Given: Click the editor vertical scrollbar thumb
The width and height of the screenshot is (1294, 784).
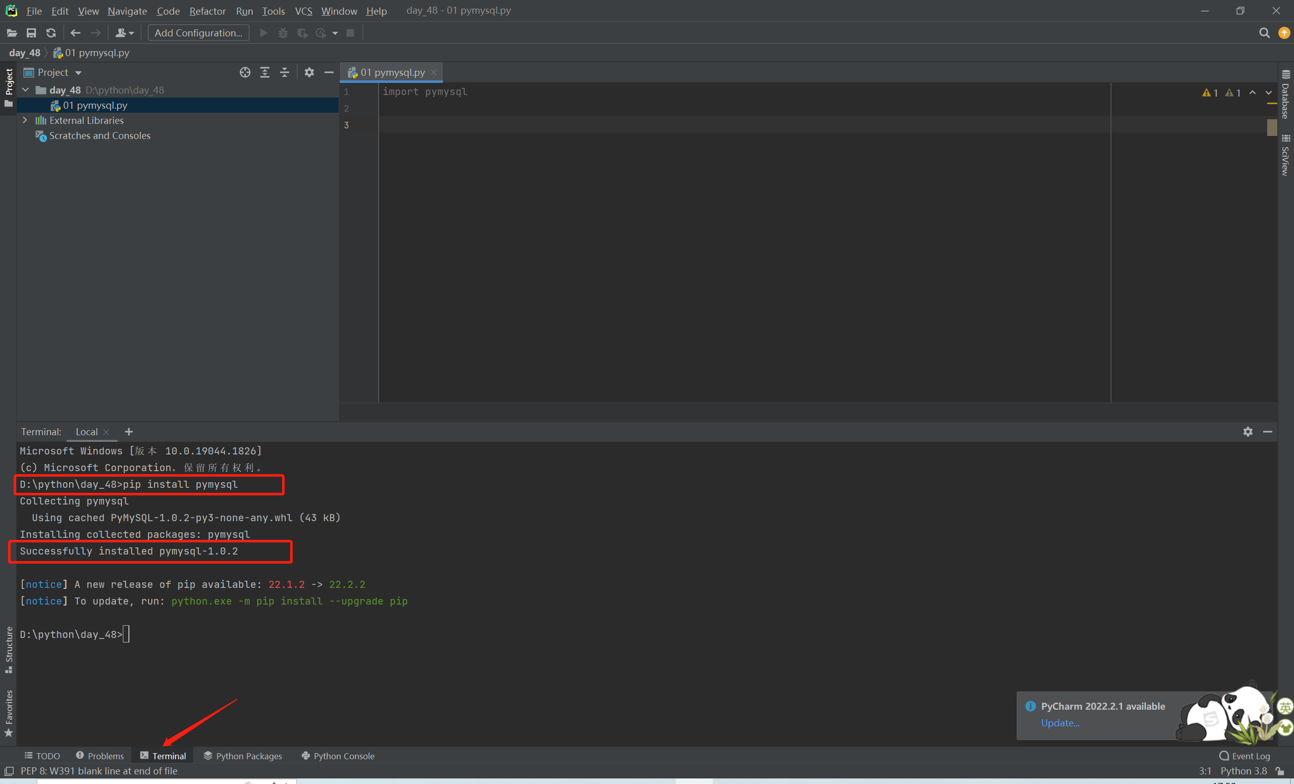Looking at the screenshot, I should (x=1271, y=127).
